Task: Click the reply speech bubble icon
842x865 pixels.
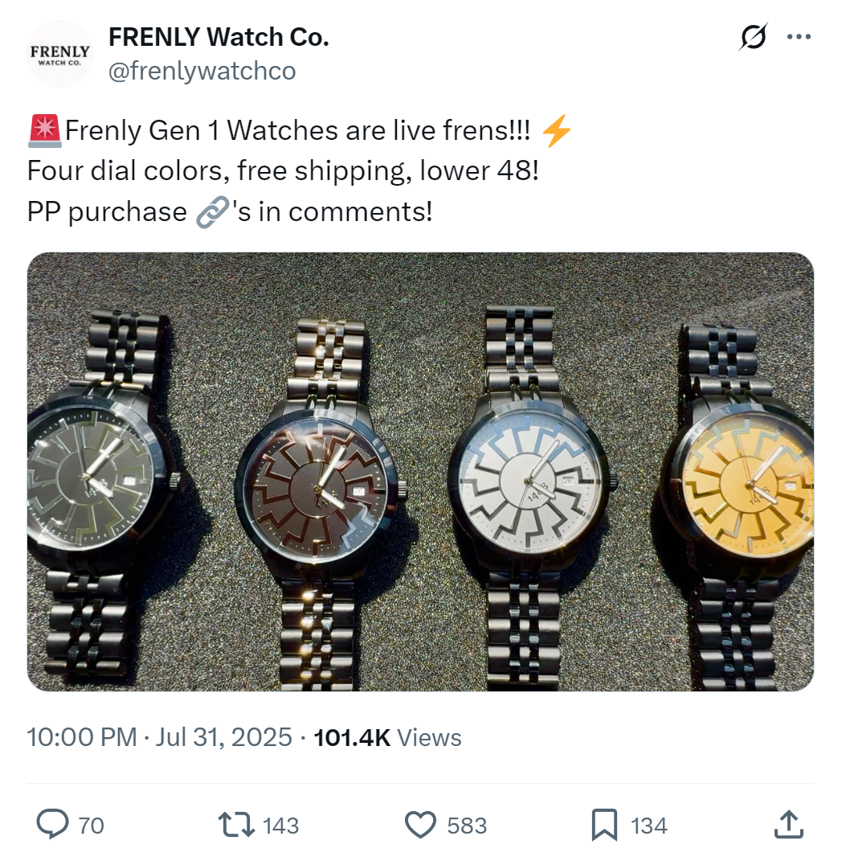Action: 53,825
